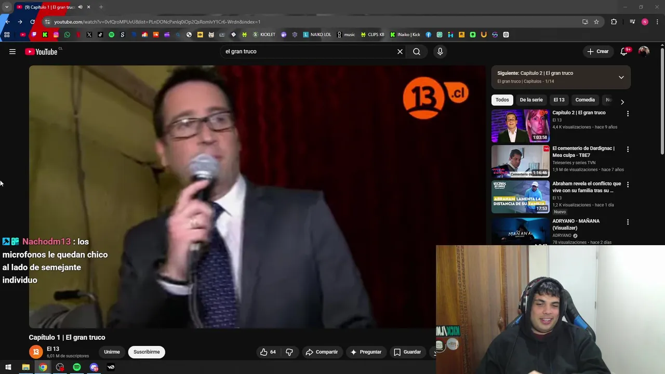Open the Instagram bookmark icon
665x374 pixels.
(56, 35)
